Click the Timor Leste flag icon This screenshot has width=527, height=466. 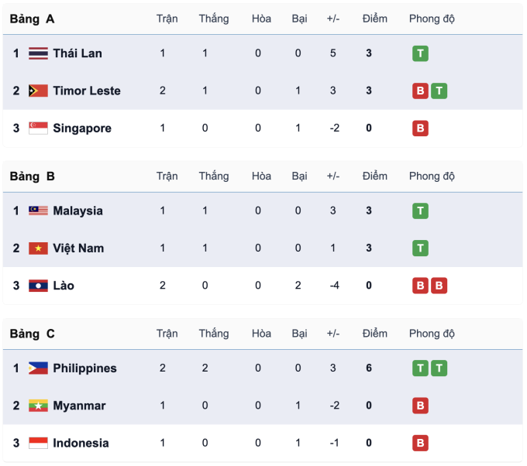38,91
